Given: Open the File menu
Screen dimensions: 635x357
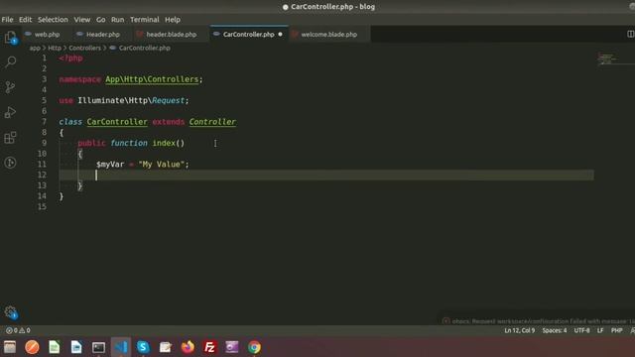Looking at the screenshot, I should [x=7, y=20].
